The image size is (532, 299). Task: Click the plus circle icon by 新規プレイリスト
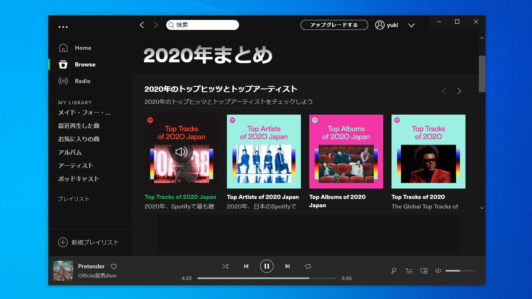pyautogui.click(x=63, y=243)
